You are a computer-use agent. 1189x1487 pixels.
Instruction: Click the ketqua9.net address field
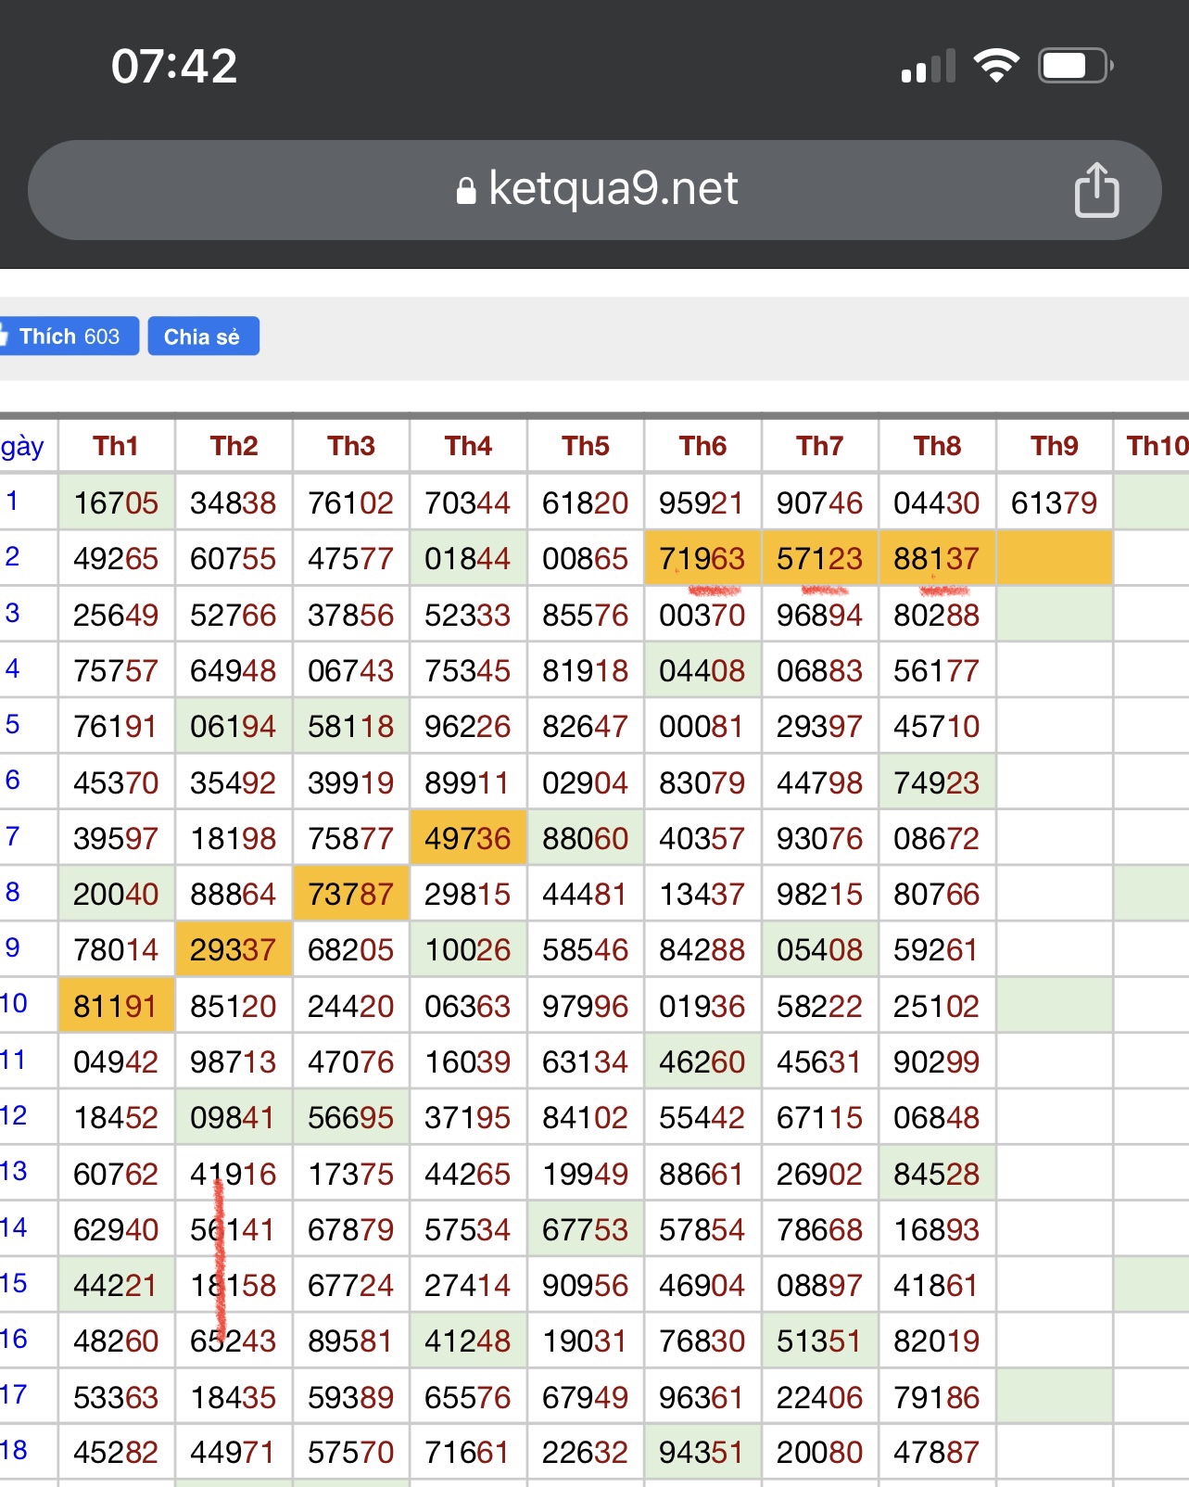click(x=594, y=190)
